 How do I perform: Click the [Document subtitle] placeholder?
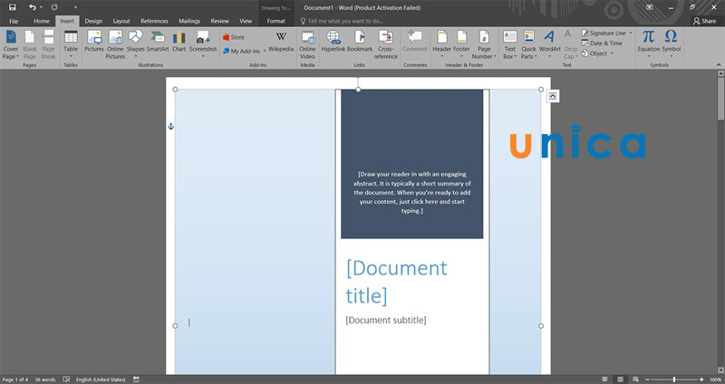[386, 320]
